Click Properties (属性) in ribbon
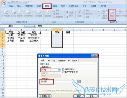The width and height of the screenshot is (127, 98). [56, 14]
